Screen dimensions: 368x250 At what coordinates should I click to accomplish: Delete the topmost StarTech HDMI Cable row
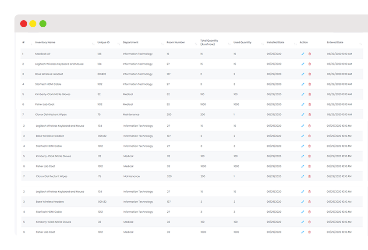(310, 84)
